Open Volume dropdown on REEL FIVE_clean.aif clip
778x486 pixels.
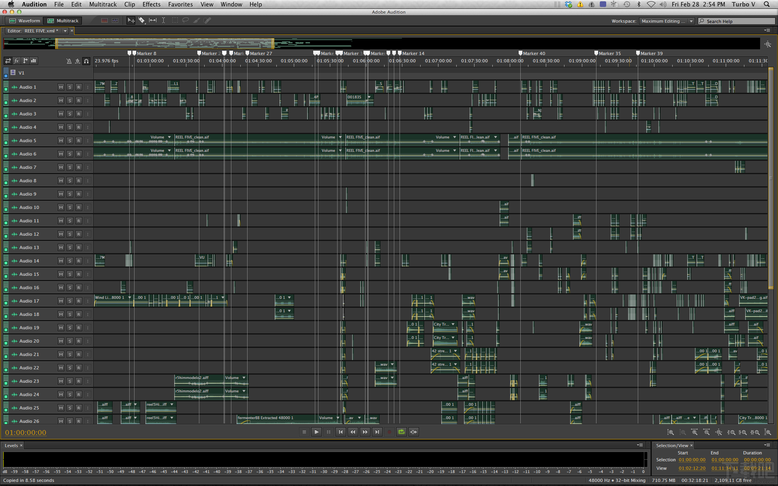click(x=169, y=137)
